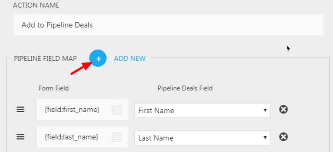This screenshot has height=152, width=333.
Task: Click the First Name text in dropdown
Action: pos(156,110)
